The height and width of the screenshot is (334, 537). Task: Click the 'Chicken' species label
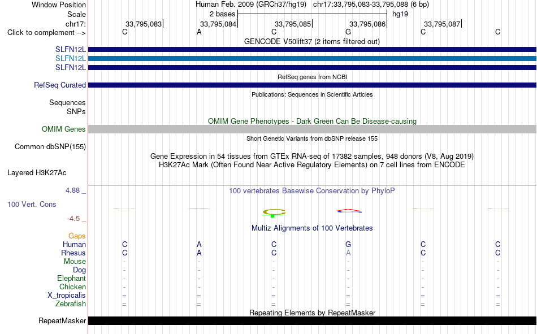point(72,287)
